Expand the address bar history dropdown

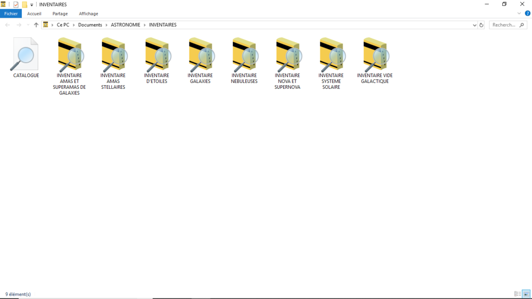(x=475, y=25)
